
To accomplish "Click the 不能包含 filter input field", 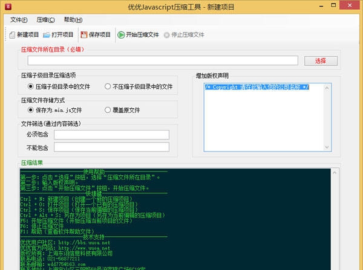I will click(x=111, y=147).
